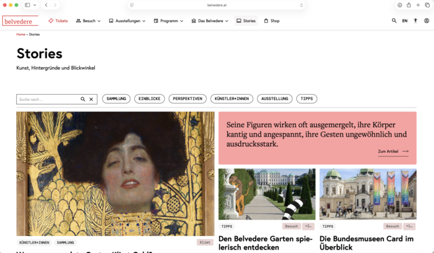Expand the Programm menu

point(169,21)
